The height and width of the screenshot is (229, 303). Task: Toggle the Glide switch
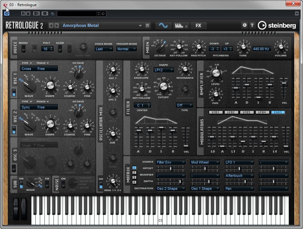60,49
